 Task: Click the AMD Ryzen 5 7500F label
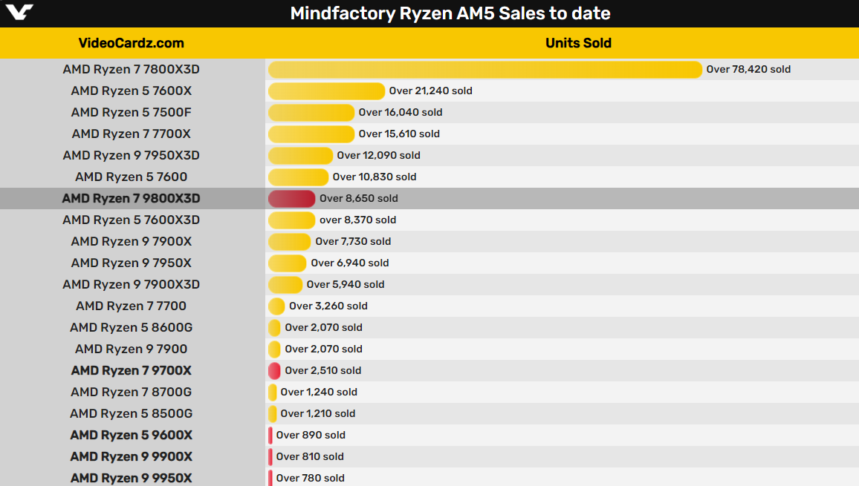pyautogui.click(x=132, y=113)
